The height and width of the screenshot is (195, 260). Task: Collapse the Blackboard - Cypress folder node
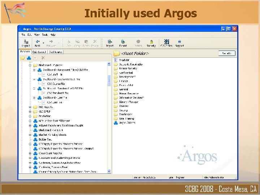click(30, 65)
